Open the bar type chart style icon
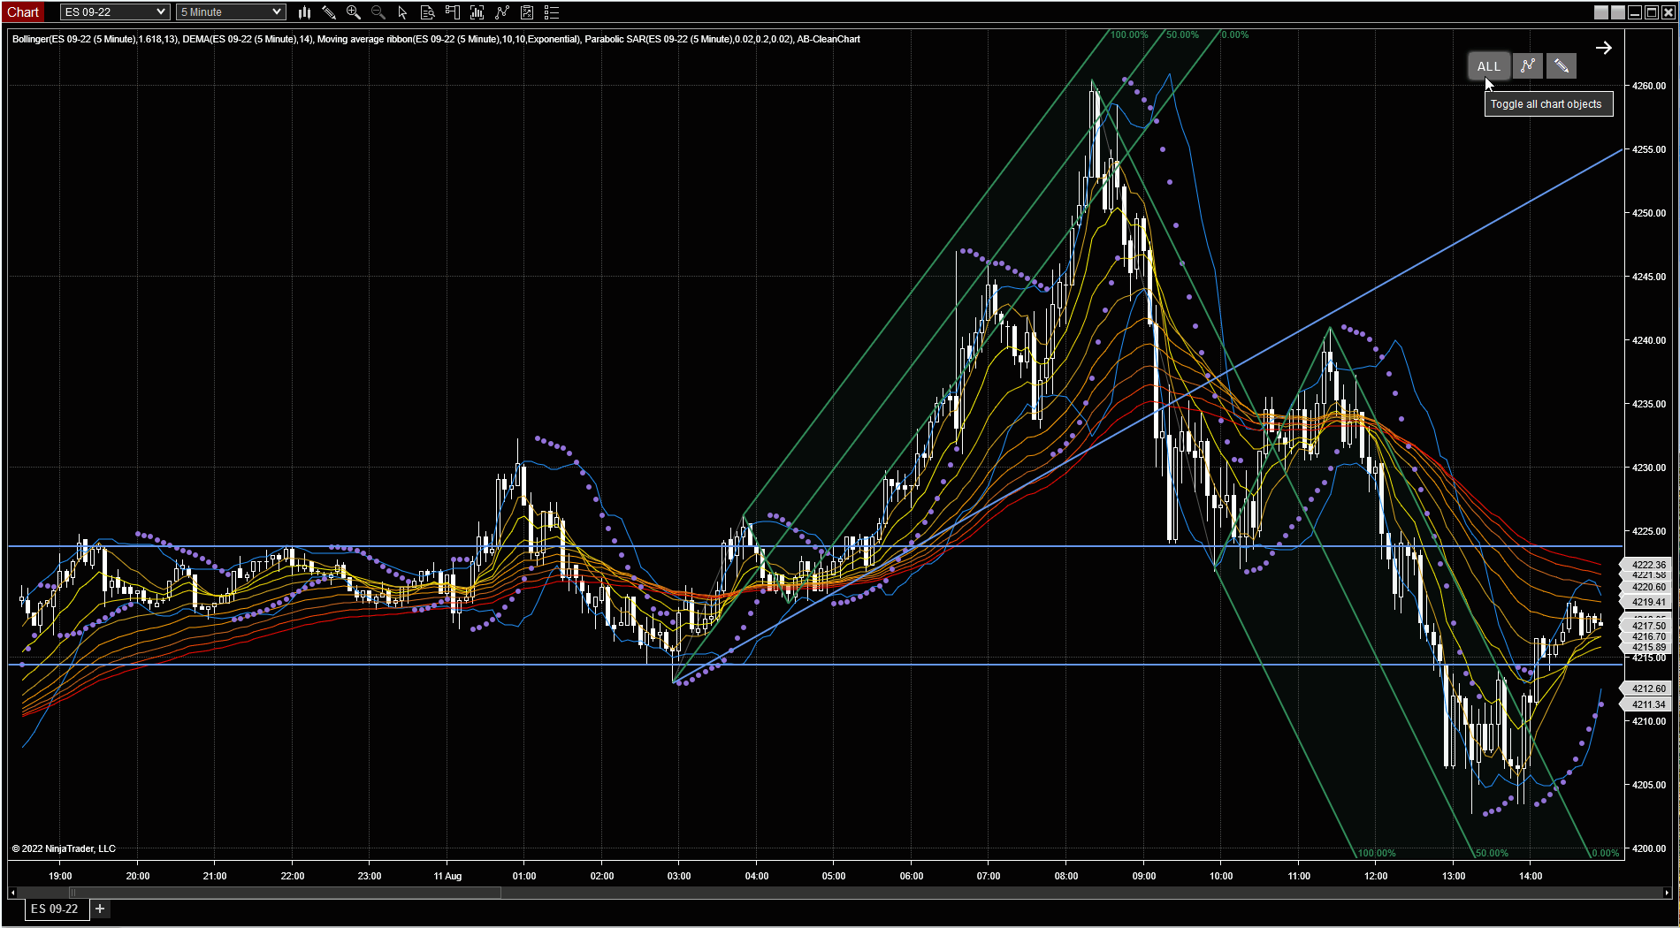1680x928 pixels. pyautogui.click(x=304, y=12)
